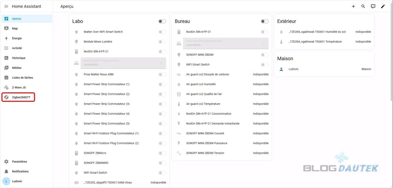Open Notifications in the sidebar
393x188 pixels.
pos(27,172)
